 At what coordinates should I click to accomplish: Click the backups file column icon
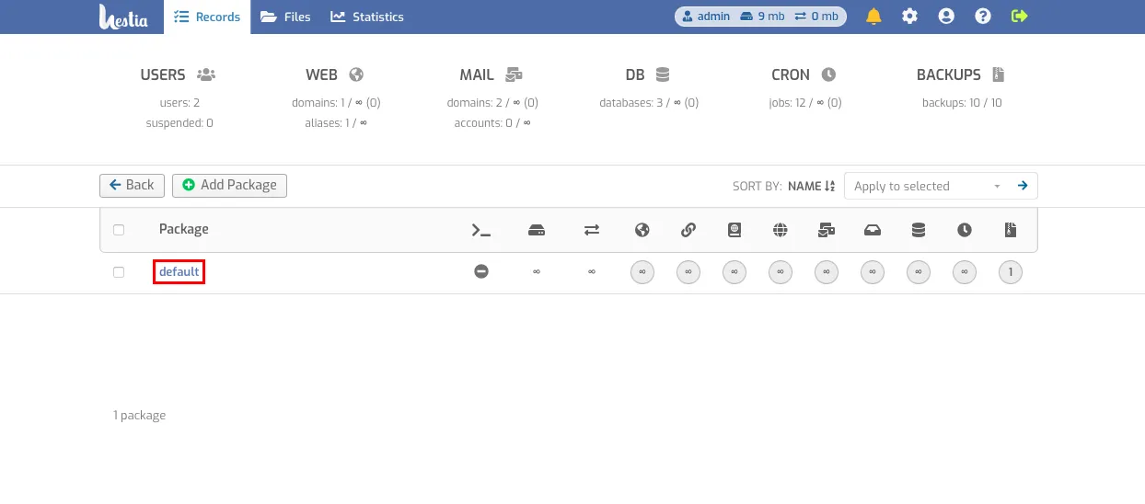(x=1011, y=230)
